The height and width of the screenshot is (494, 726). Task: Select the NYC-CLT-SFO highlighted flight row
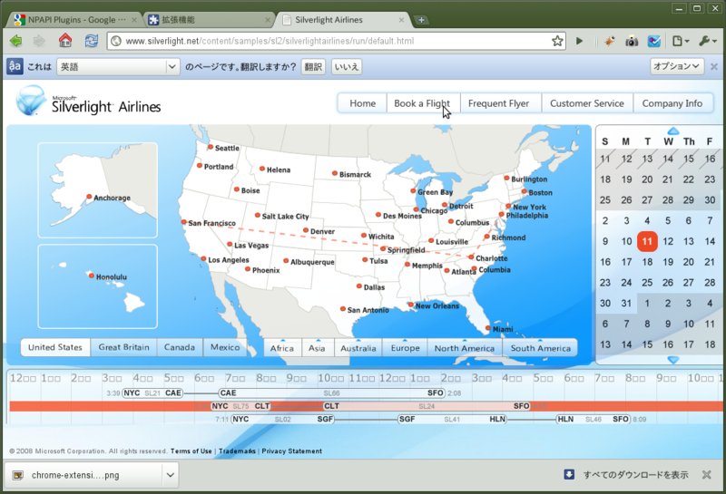tap(366, 406)
